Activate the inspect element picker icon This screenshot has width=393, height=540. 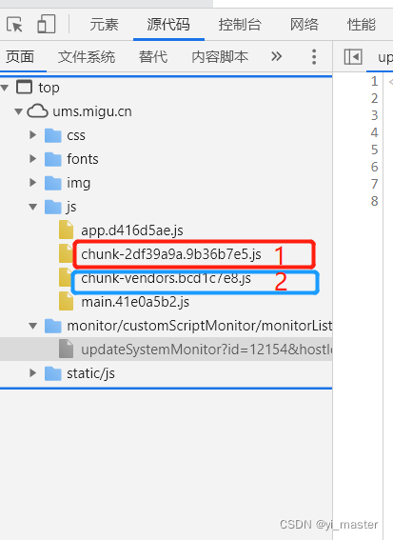coord(14,25)
